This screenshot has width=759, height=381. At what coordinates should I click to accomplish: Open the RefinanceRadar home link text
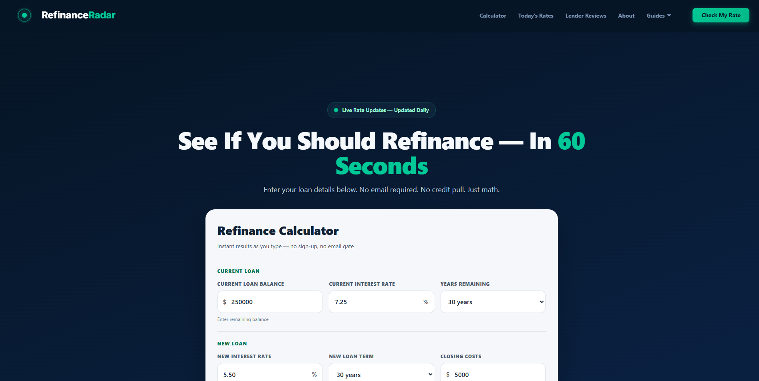(x=79, y=15)
